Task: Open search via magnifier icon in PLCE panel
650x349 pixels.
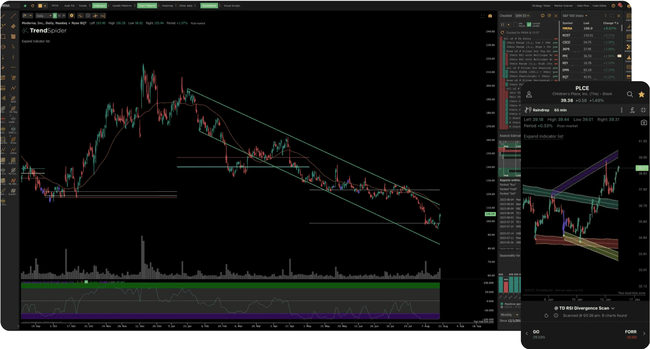Action: (630, 94)
